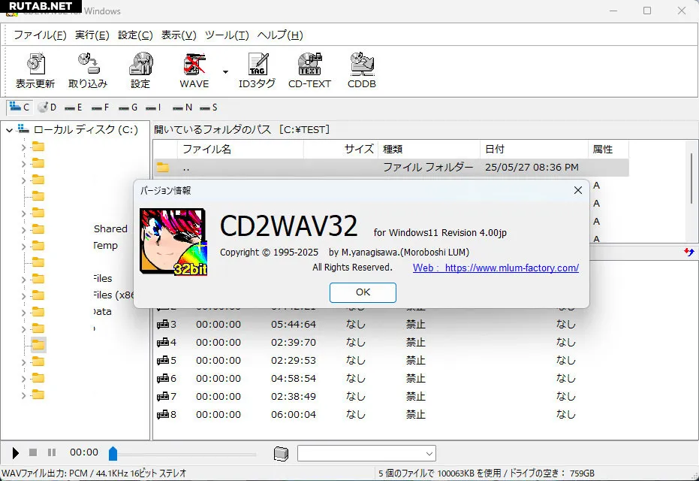Click OK in the version dialog

click(x=363, y=292)
